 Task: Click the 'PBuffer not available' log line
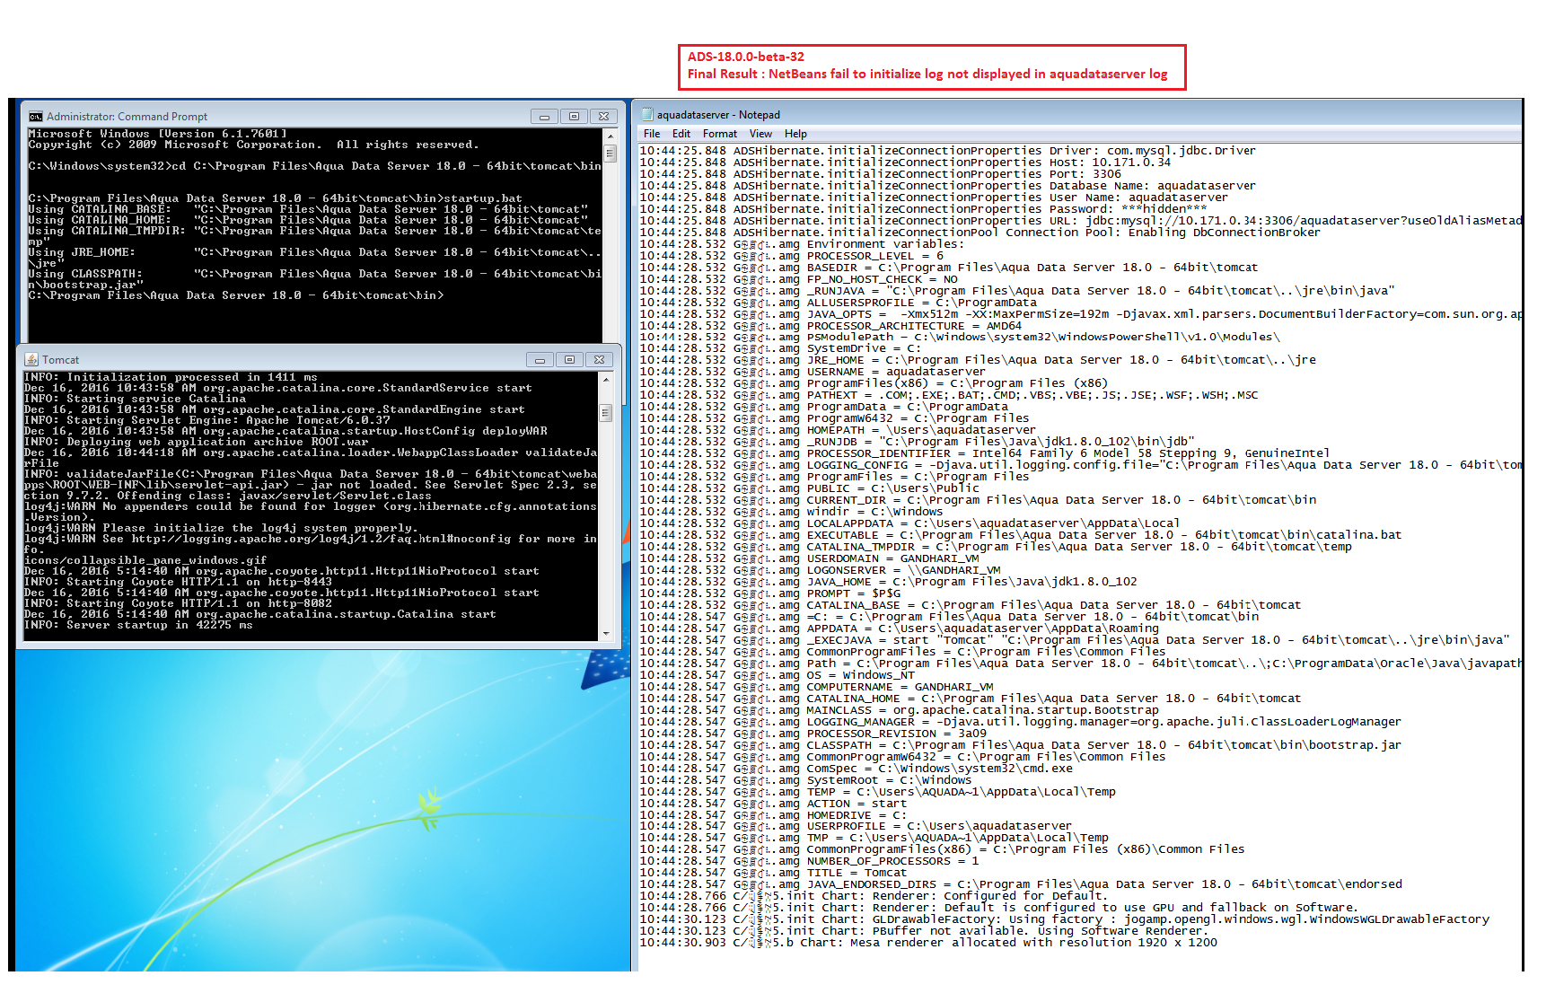coord(922,931)
